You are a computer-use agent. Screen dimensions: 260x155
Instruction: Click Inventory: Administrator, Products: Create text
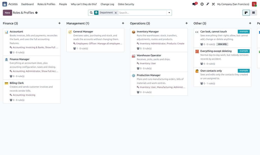pyautogui.click(x=162, y=44)
